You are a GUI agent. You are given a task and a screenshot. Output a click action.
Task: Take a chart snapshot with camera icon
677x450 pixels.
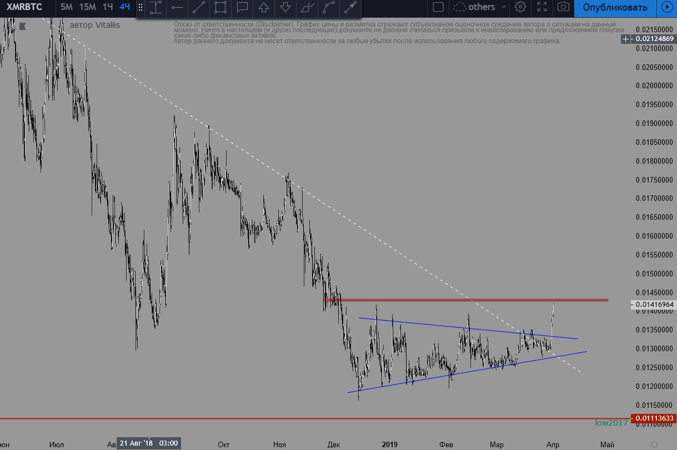tap(563, 7)
